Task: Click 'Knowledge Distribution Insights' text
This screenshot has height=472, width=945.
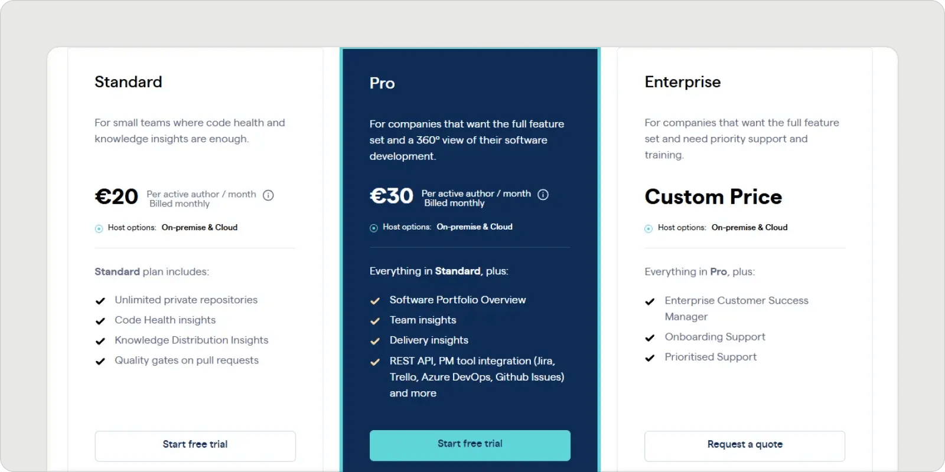Action: [191, 340]
